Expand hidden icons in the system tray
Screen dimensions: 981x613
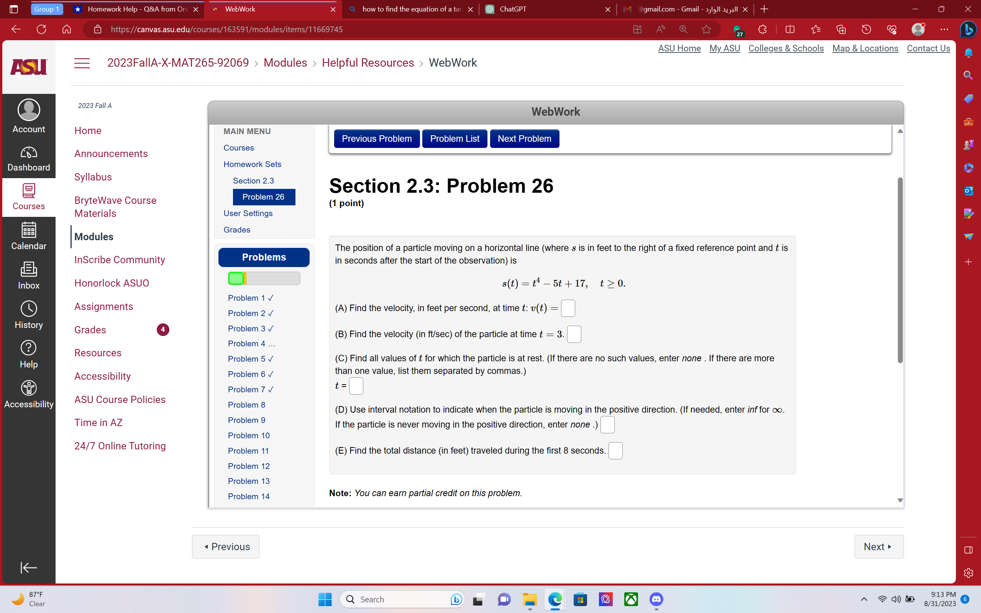(863, 599)
